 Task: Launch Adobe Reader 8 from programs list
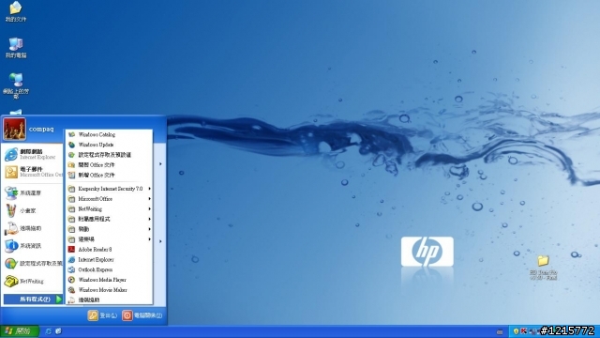(109, 249)
